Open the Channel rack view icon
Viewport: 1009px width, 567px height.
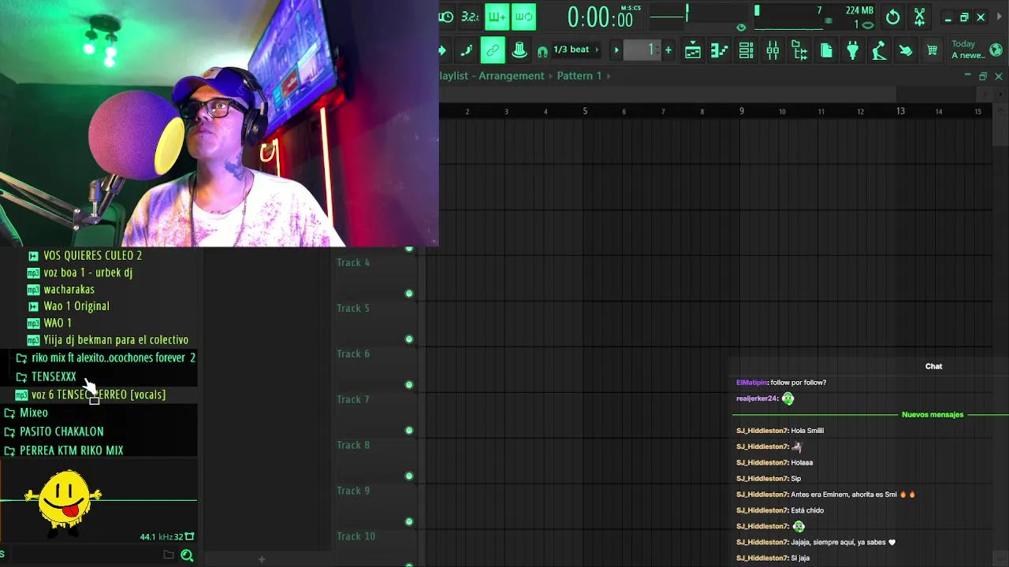point(746,51)
